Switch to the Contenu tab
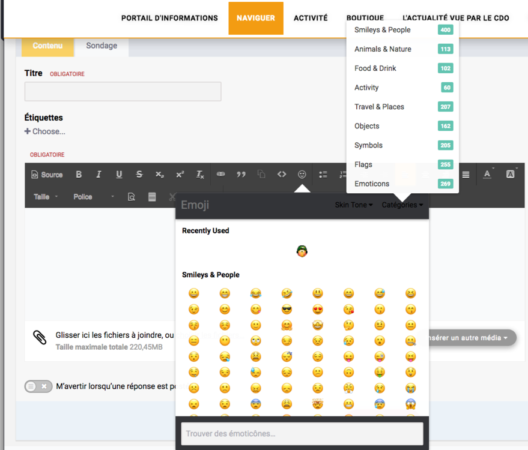 tap(47, 46)
